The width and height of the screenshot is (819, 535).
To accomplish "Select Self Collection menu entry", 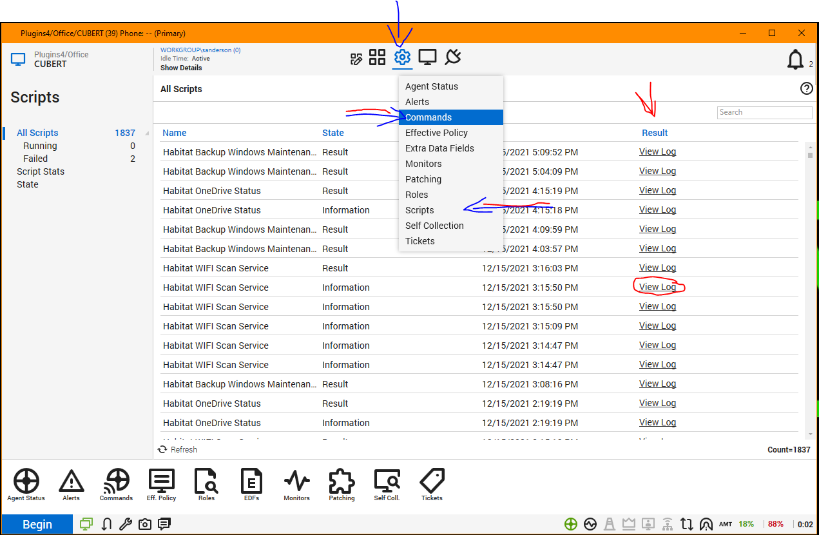I will pyautogui.click(x=434, y=226).
